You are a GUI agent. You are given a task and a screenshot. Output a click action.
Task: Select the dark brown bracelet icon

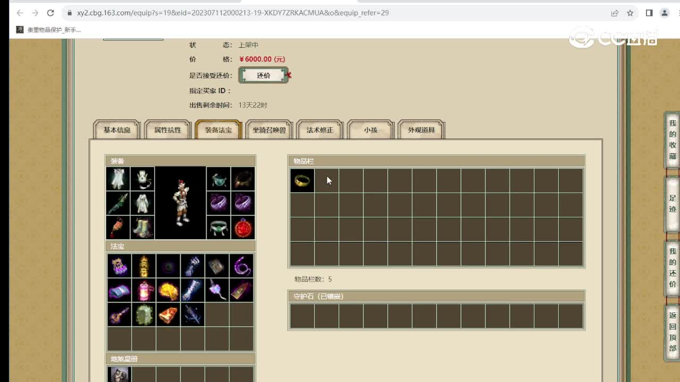[x=243, y=179]
